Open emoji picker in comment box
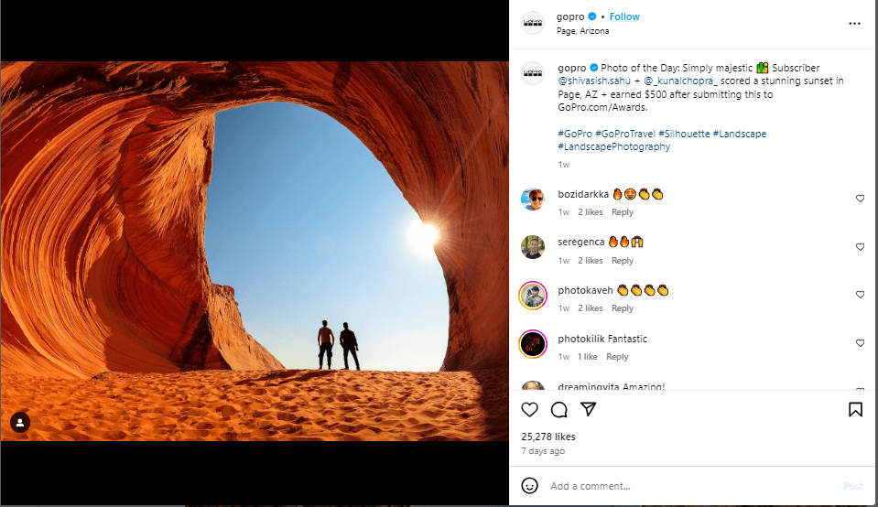The image size is (878, 507). point(529,486)
